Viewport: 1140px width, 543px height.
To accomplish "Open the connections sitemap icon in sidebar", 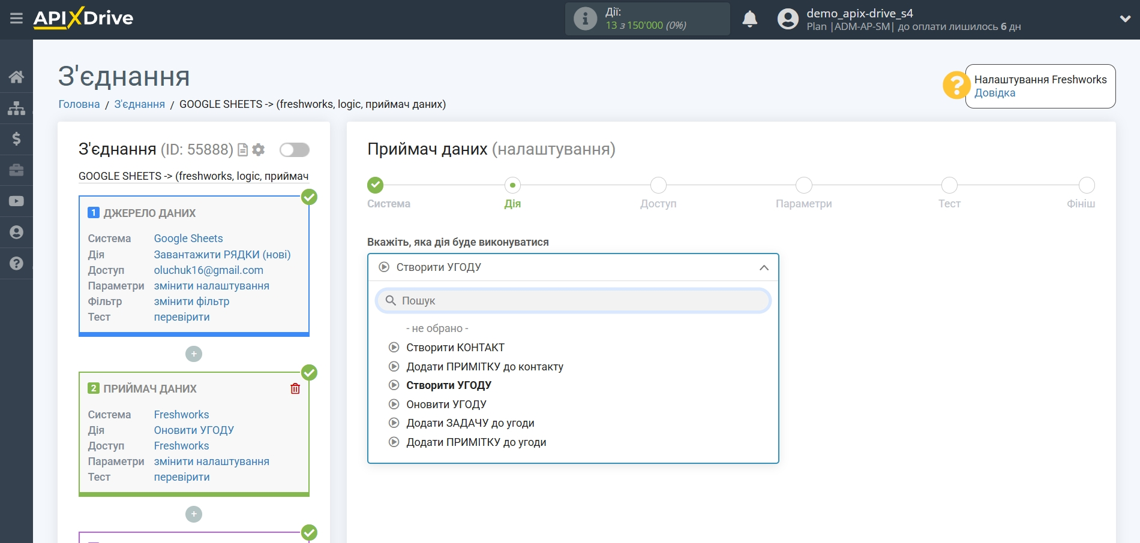I will tap(16, 108).
